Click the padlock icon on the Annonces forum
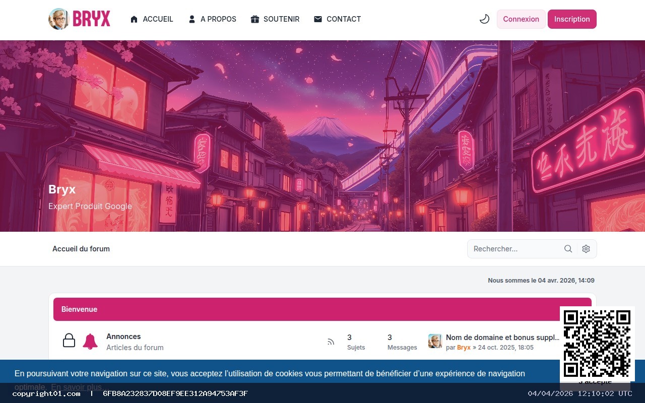This screenshot has width=645, height=403. [69, 340]
